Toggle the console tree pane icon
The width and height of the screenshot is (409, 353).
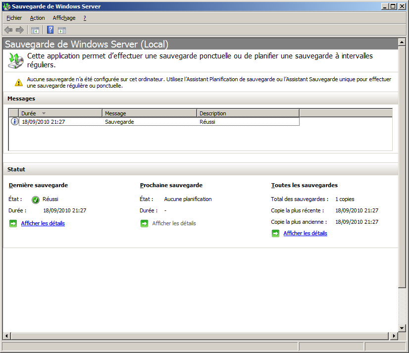pyautogui.click(x=35, y=30)
